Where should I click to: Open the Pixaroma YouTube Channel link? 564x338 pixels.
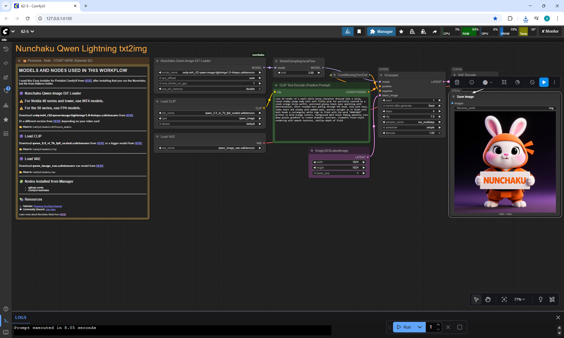[x=48, y=206]
